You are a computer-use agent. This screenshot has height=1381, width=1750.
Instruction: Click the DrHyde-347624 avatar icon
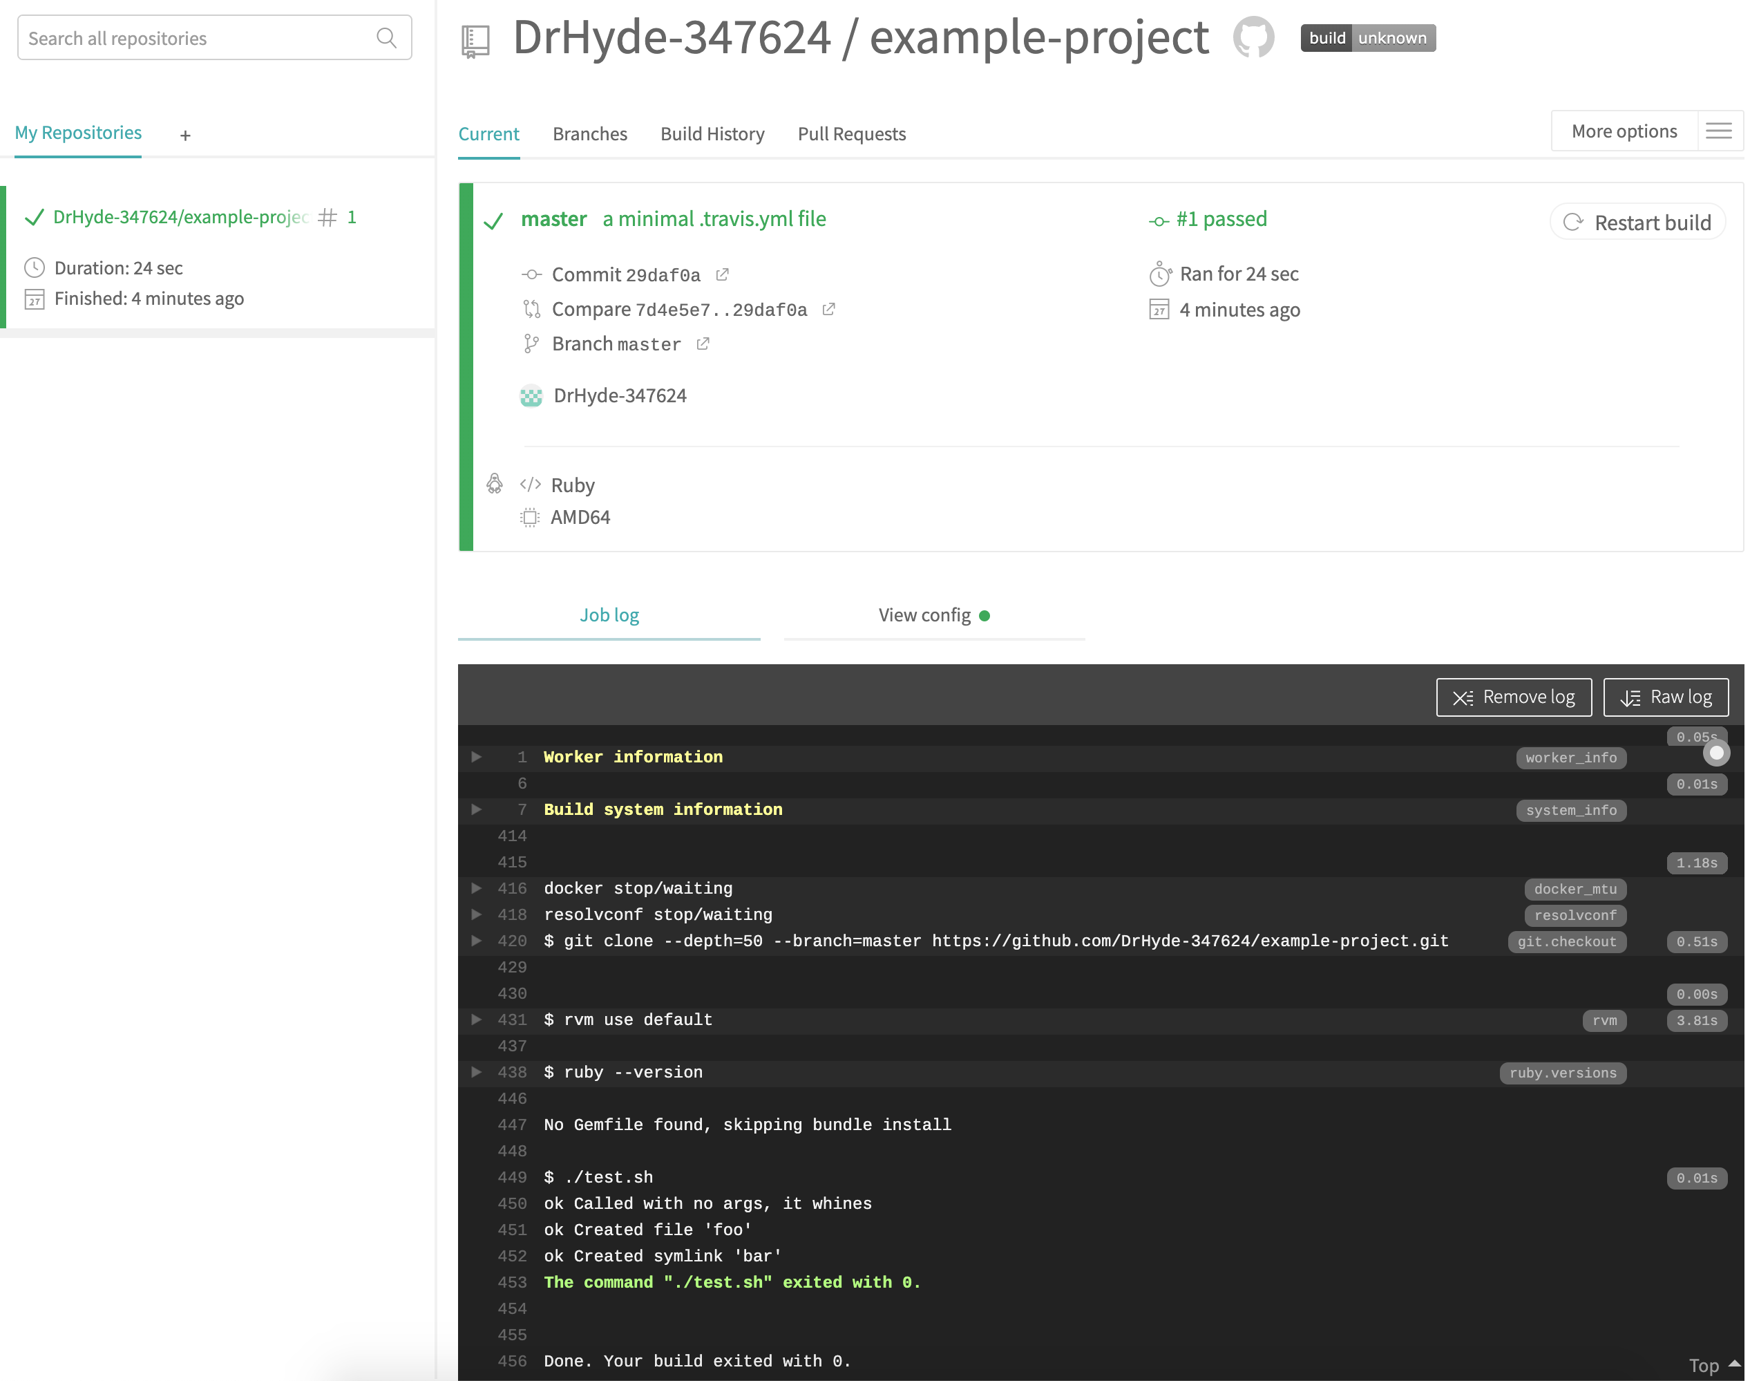click(531, 396)
